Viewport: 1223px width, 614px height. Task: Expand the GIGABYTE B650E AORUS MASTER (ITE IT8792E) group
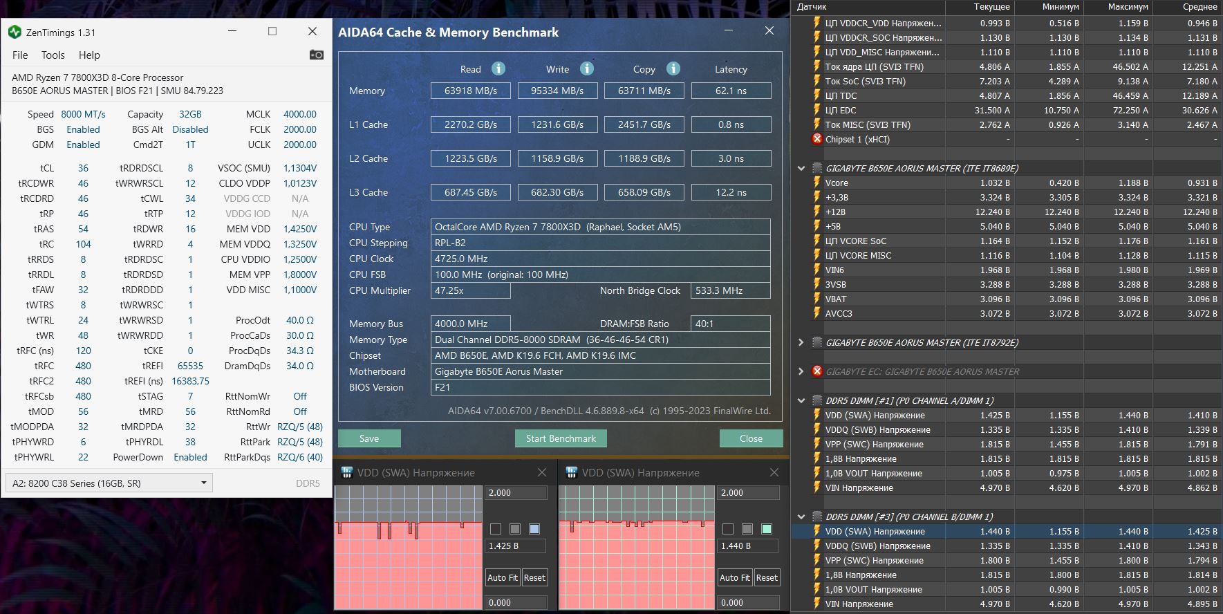click(801, 342)
